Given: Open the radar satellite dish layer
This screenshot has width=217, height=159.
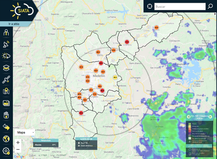Looking at the screenshot, I should coord(6,45).
